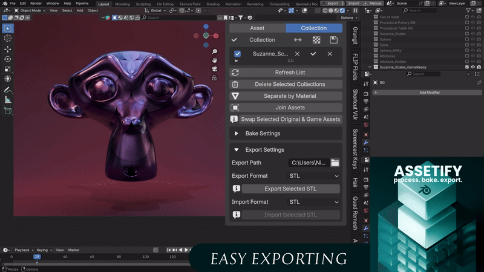Toggle the check-all mark in Collection header
This screenshot has width=484, height=272.
coord(234,40)
